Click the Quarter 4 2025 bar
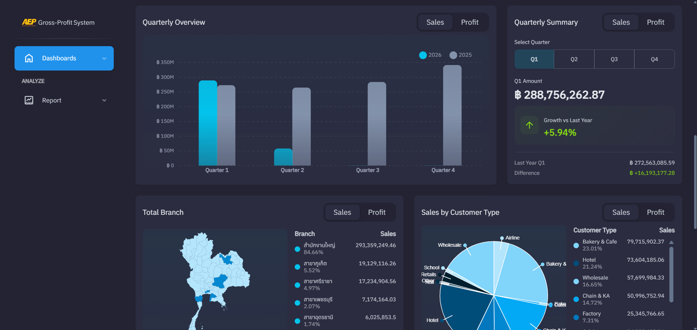This screenshot has height=330, width=697. 452,115
